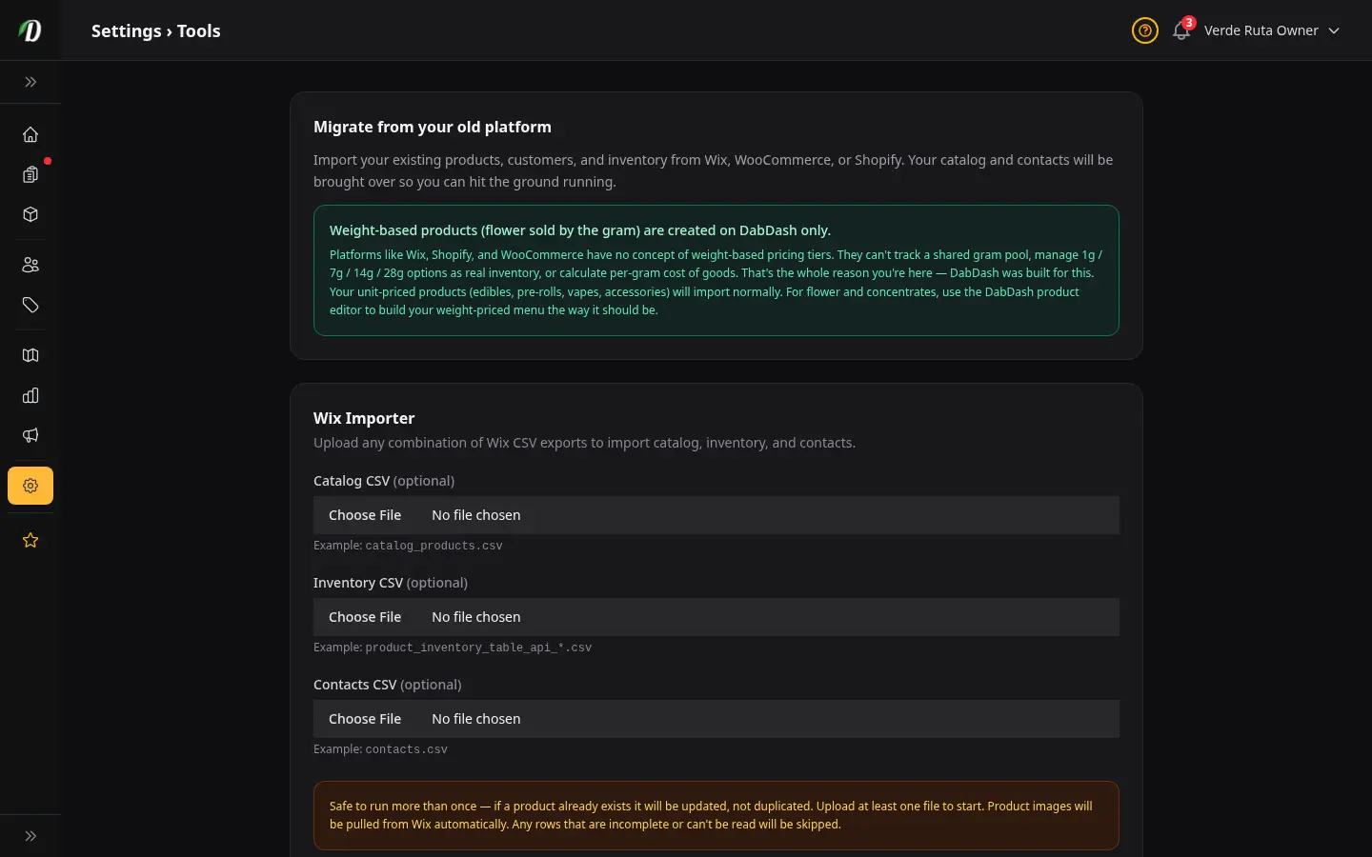Open the help question mark icon
Image resolution: width=1372 pixels, height=857 pixels.
1145,30
